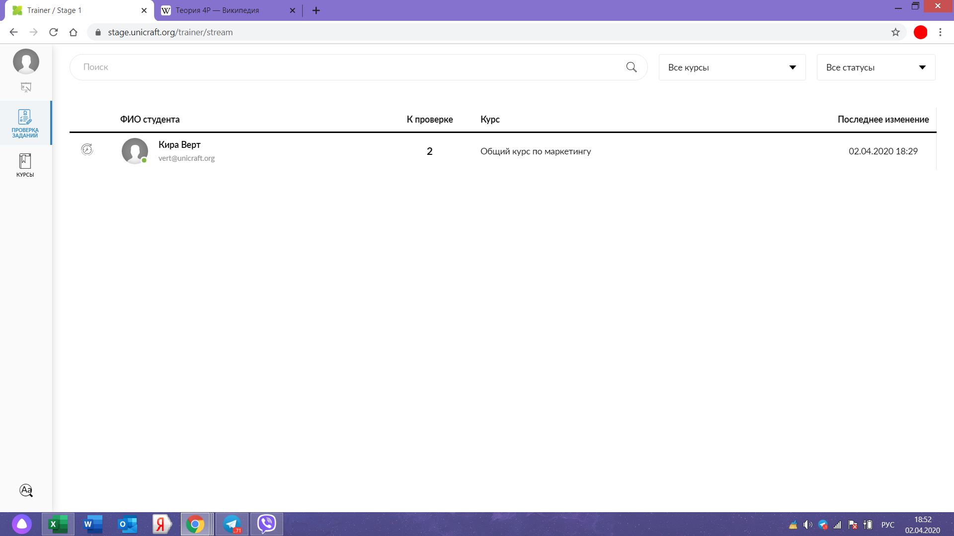
Task: Bookmark this page with the star icon
Action: pos(895,32)
